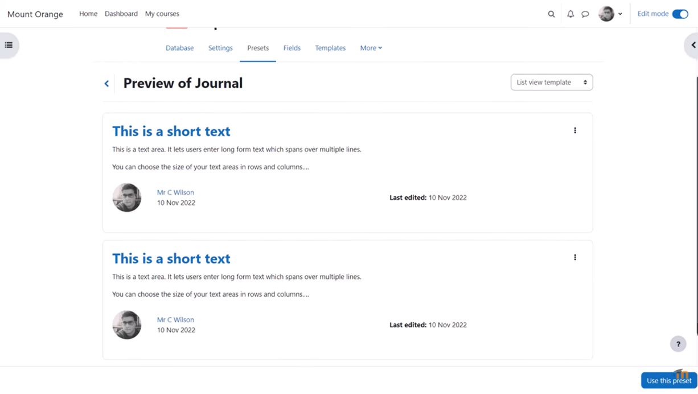Viewport: 698px width, 394px height.
Task: Open the course index drawer icon
Action: tap(9, 45)
